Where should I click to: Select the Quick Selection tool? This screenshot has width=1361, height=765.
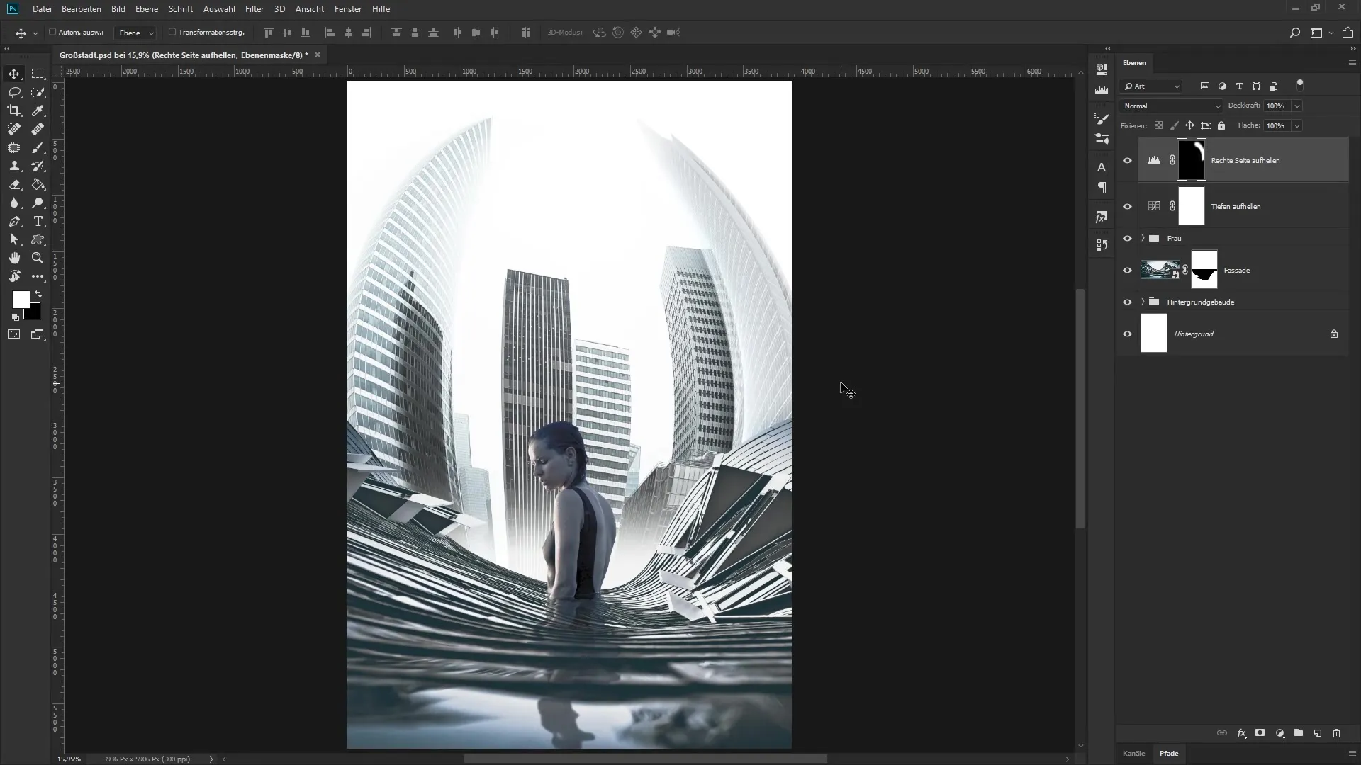click(x=38, y=92)
